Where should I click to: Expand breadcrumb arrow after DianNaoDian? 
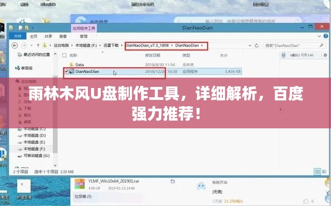coord(202,45)
